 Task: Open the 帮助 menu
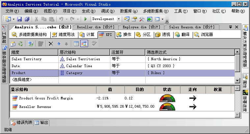click(x=238, y=11)
